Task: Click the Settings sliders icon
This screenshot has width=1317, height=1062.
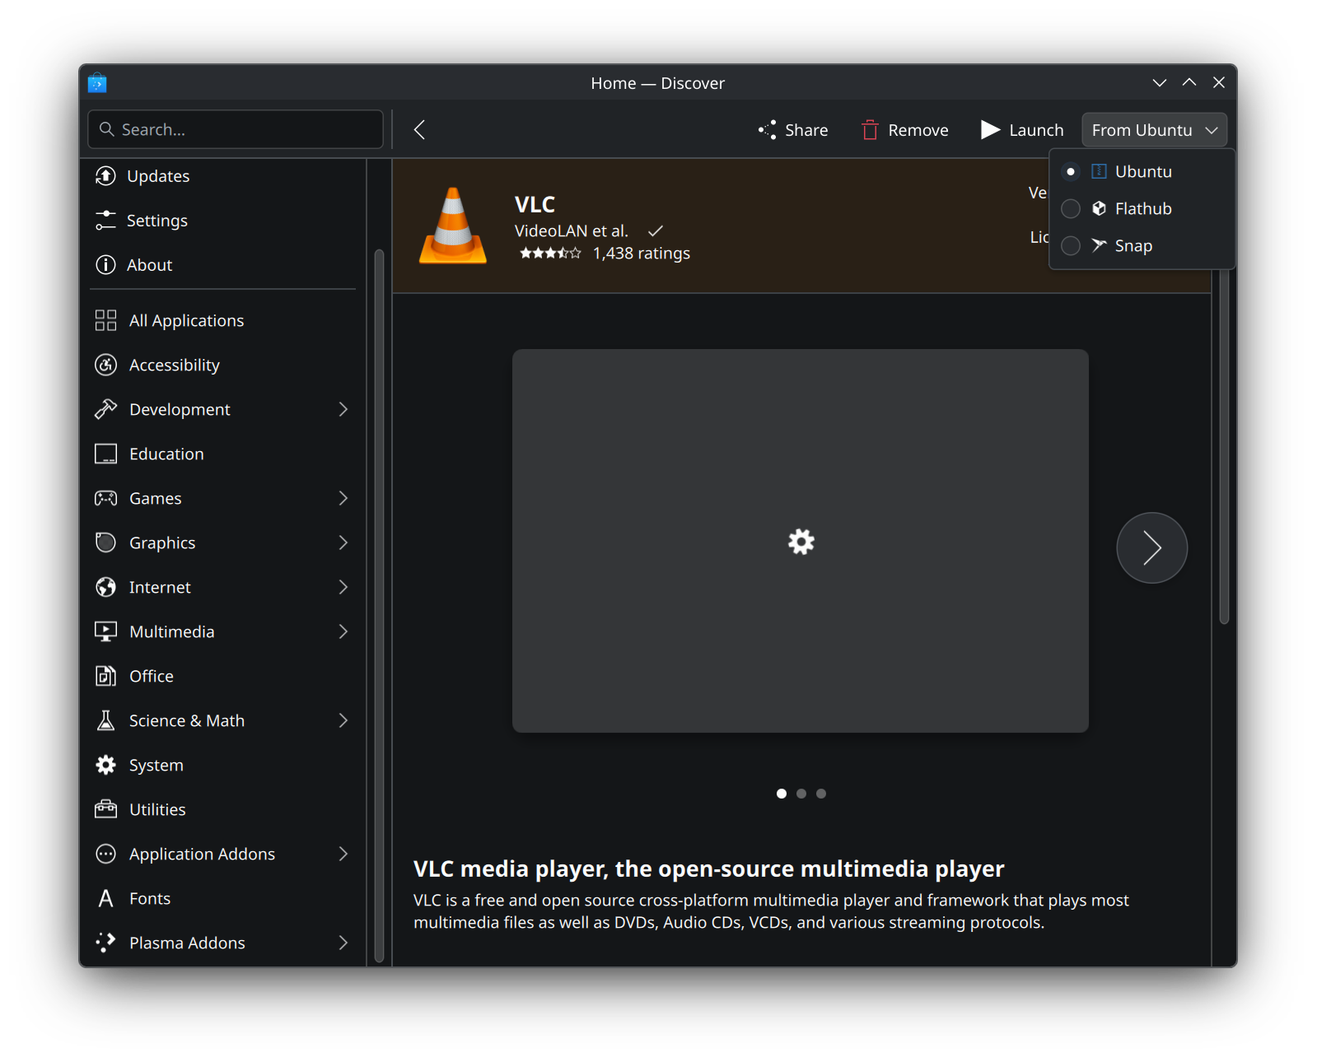Action: click(x=105, y=221)
